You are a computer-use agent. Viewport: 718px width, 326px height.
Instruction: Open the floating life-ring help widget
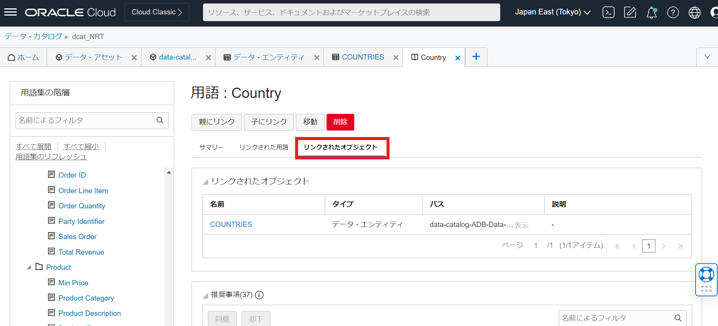[706, 274]
